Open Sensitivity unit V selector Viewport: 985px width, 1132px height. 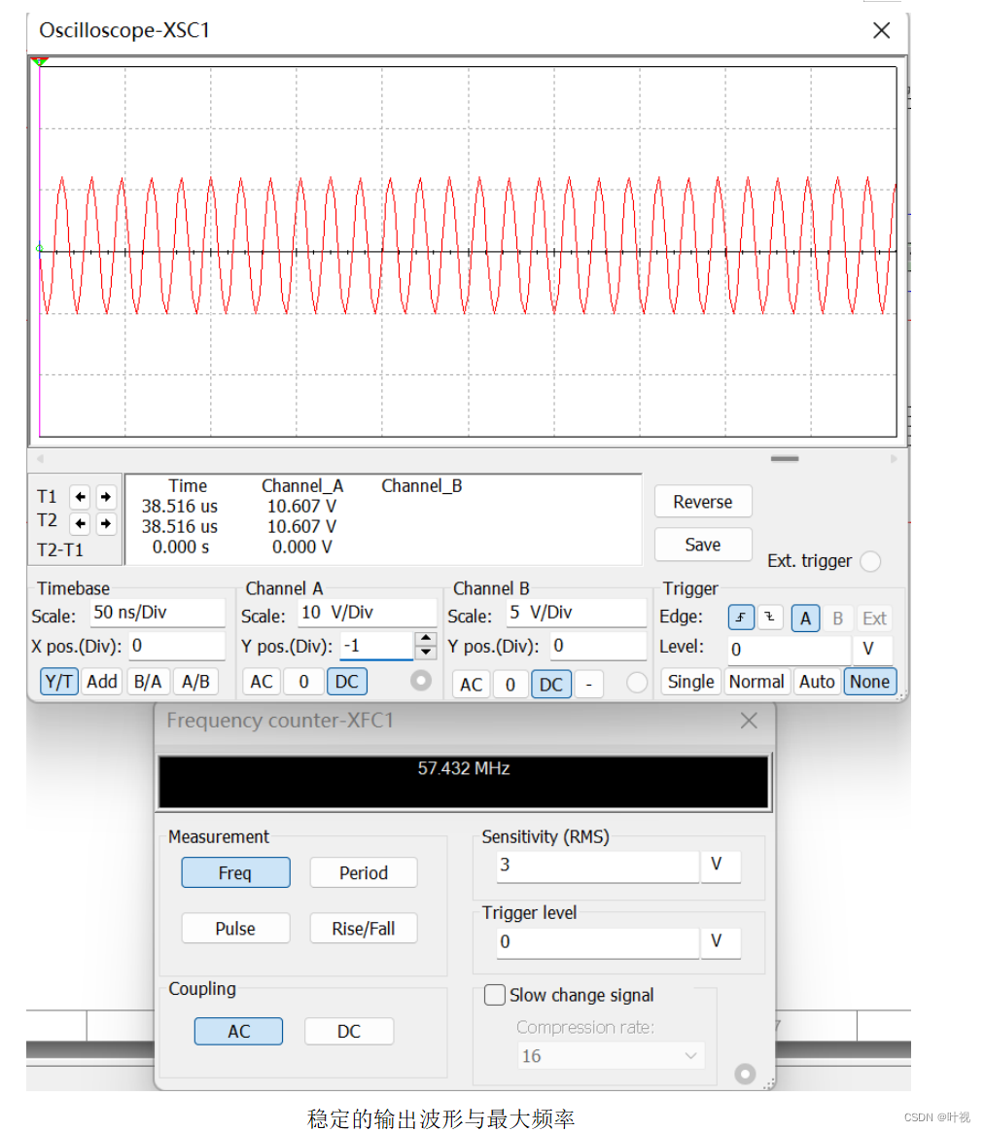[721, 865]
